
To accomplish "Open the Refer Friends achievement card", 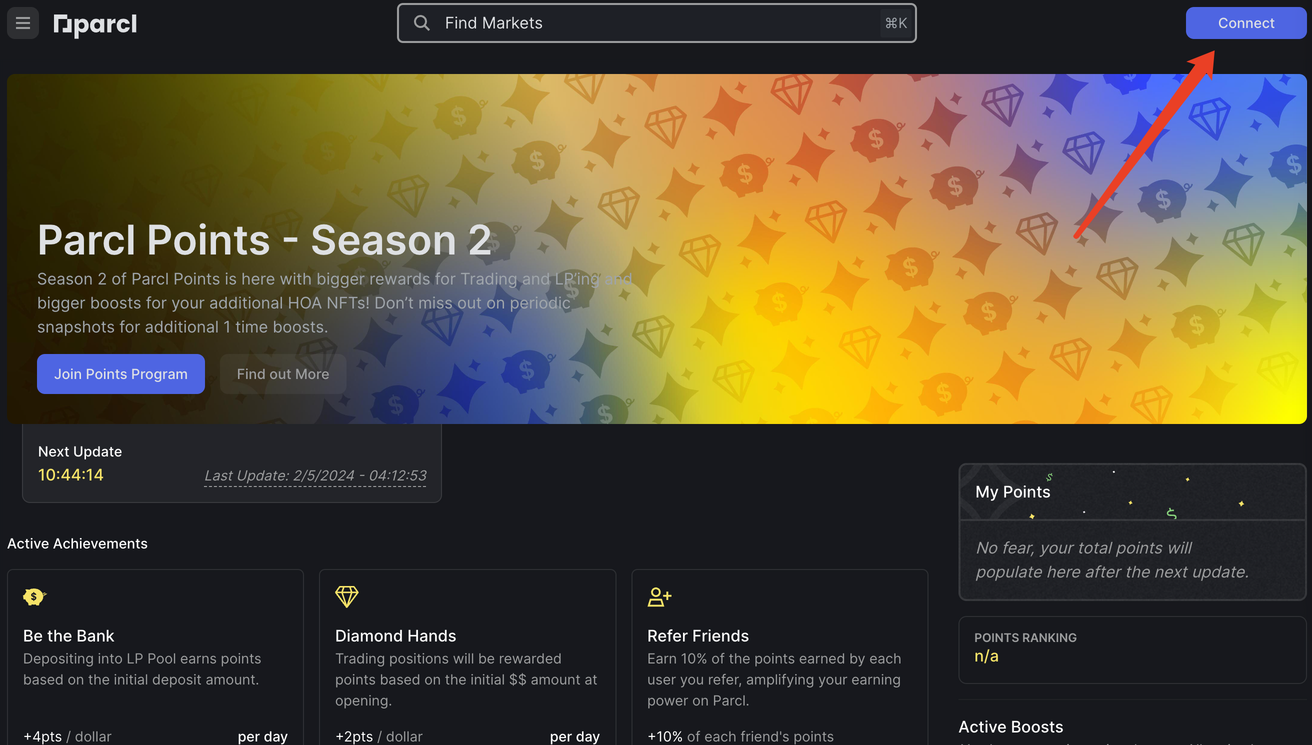I will click(780, 657).
